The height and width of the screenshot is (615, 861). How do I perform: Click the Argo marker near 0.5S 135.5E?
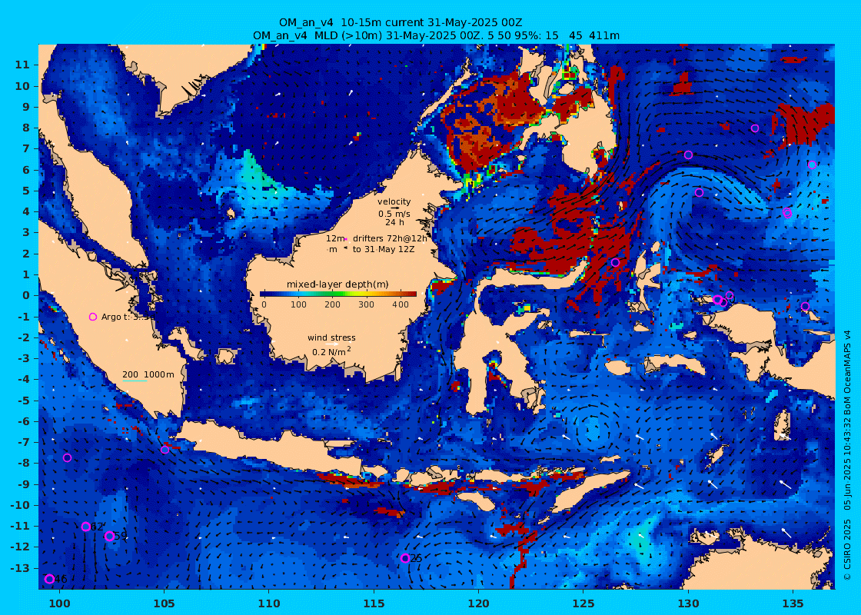point(805,307)
